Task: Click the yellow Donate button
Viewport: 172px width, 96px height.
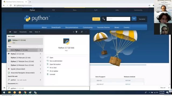Action: pyautogui.click(x=96, y=19)
